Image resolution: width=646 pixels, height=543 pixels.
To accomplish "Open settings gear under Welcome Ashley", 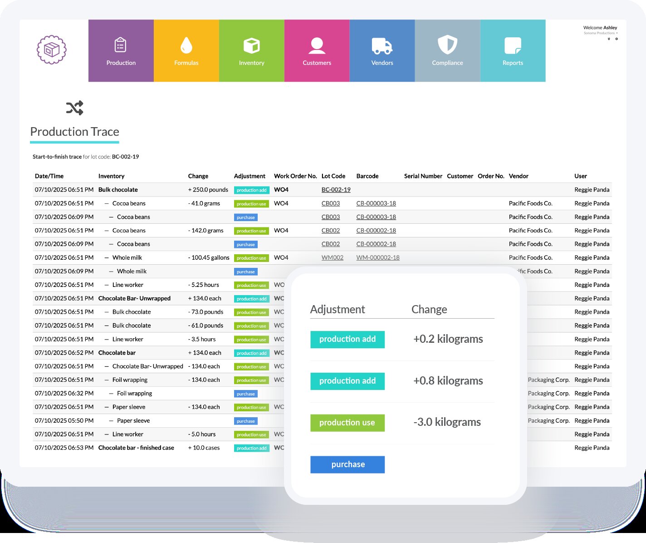I will (617, 39).
